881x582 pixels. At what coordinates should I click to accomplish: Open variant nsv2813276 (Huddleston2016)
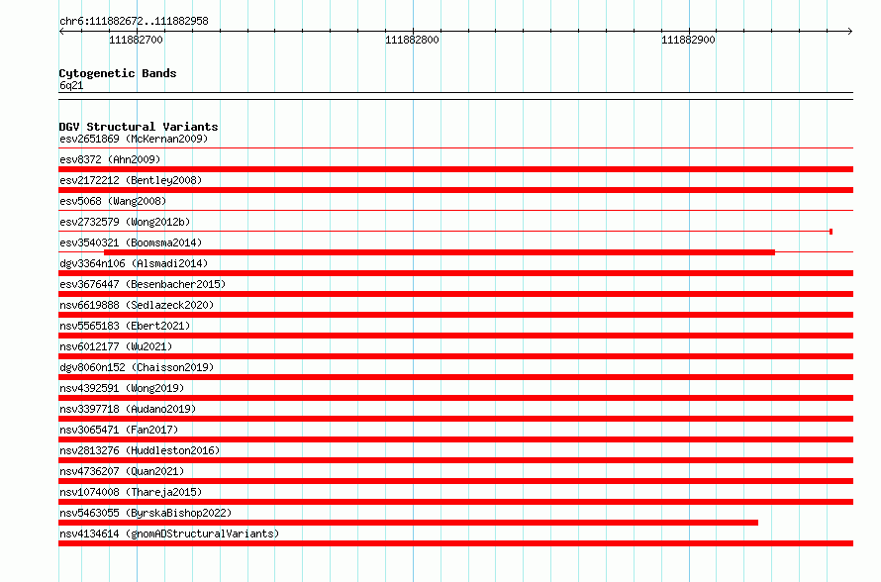[140, 450]
